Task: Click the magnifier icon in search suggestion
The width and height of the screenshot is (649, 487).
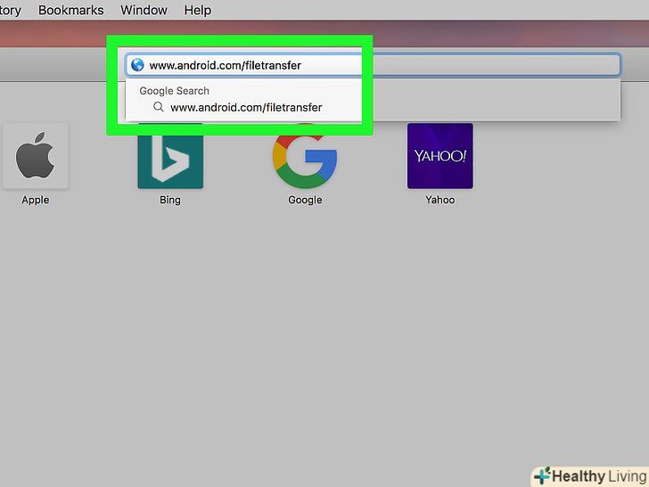Action: point(158,107)
